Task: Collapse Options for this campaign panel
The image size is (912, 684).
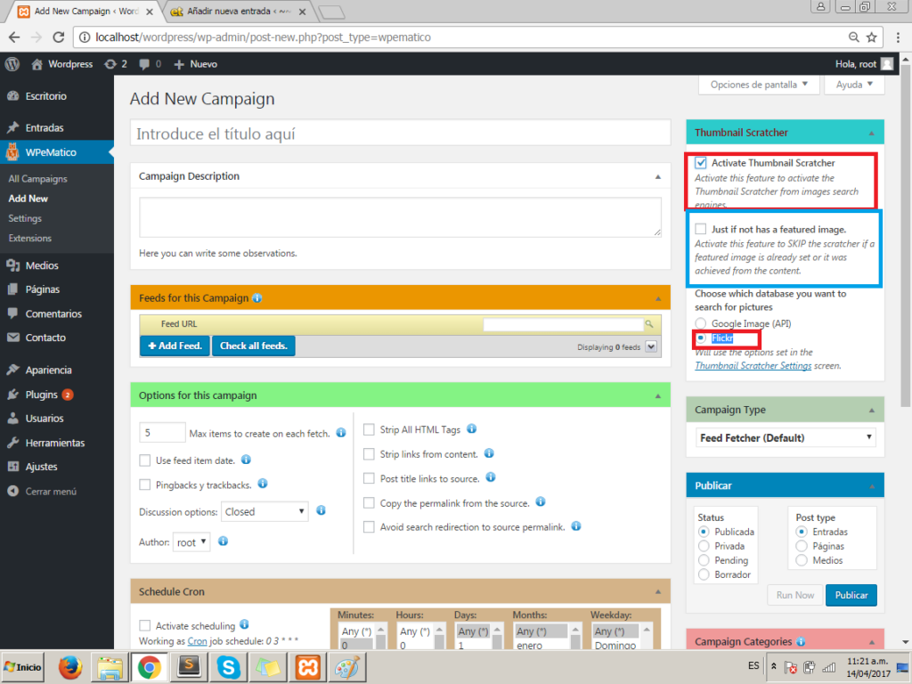Action: [x=658, y=396]
